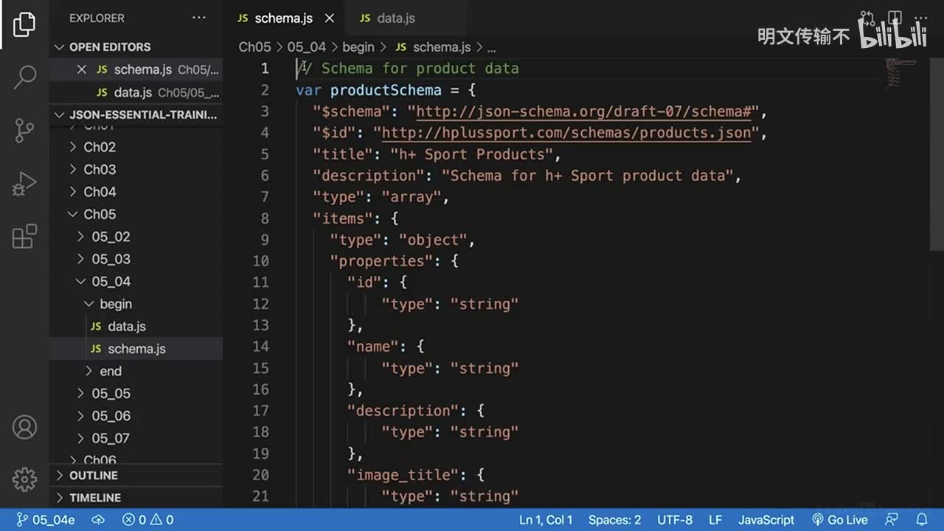Click the "image_title" property key
The height and width of the screenshot is (531, 944).
click(408, 475)
